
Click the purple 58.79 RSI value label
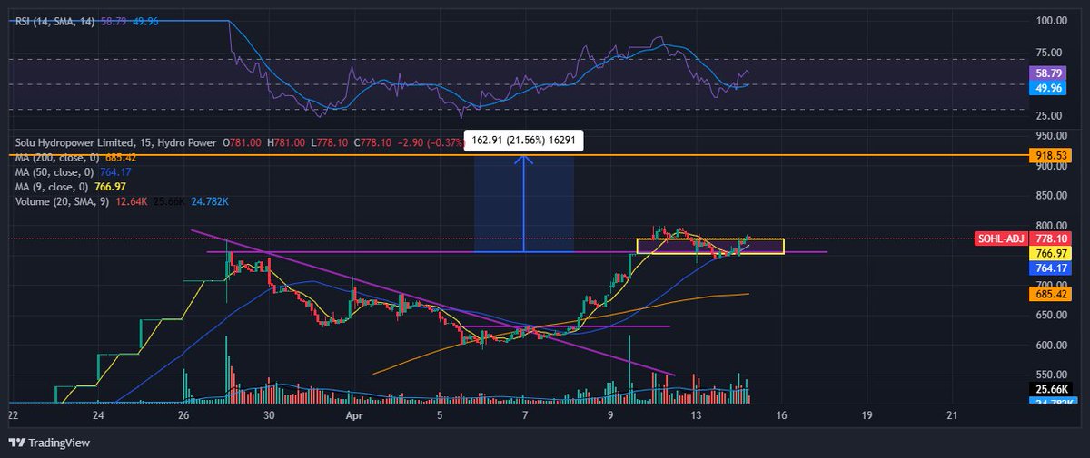point(1049,73)
